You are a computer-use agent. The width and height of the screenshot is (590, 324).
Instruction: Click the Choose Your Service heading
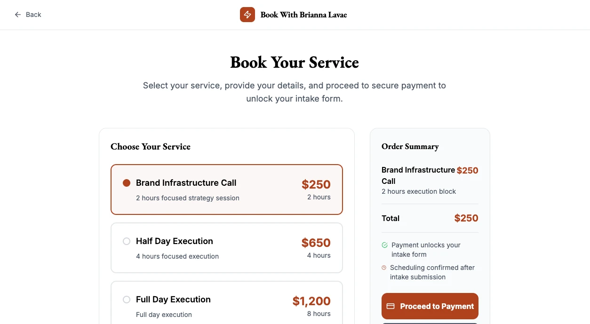pos(151,147)
